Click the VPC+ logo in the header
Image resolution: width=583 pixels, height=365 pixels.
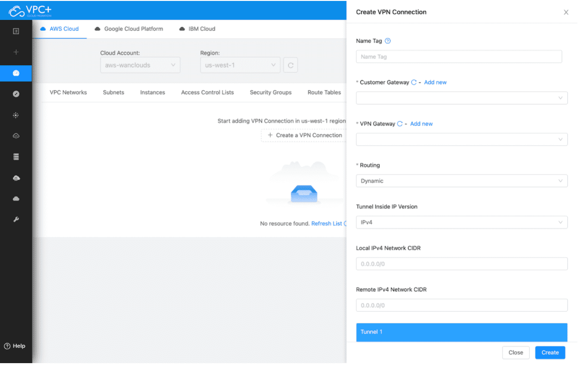tap(30, 11)
